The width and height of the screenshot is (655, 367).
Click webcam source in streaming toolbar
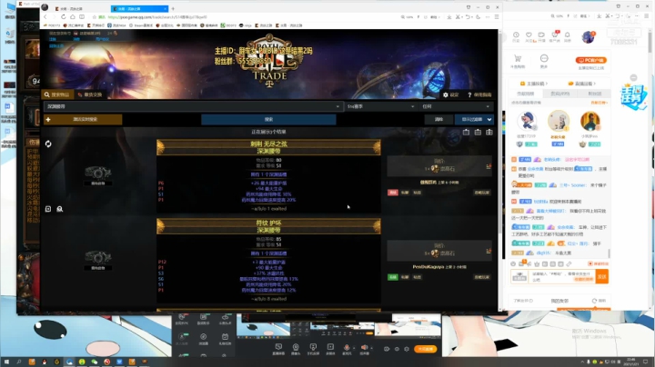point(296,349)
